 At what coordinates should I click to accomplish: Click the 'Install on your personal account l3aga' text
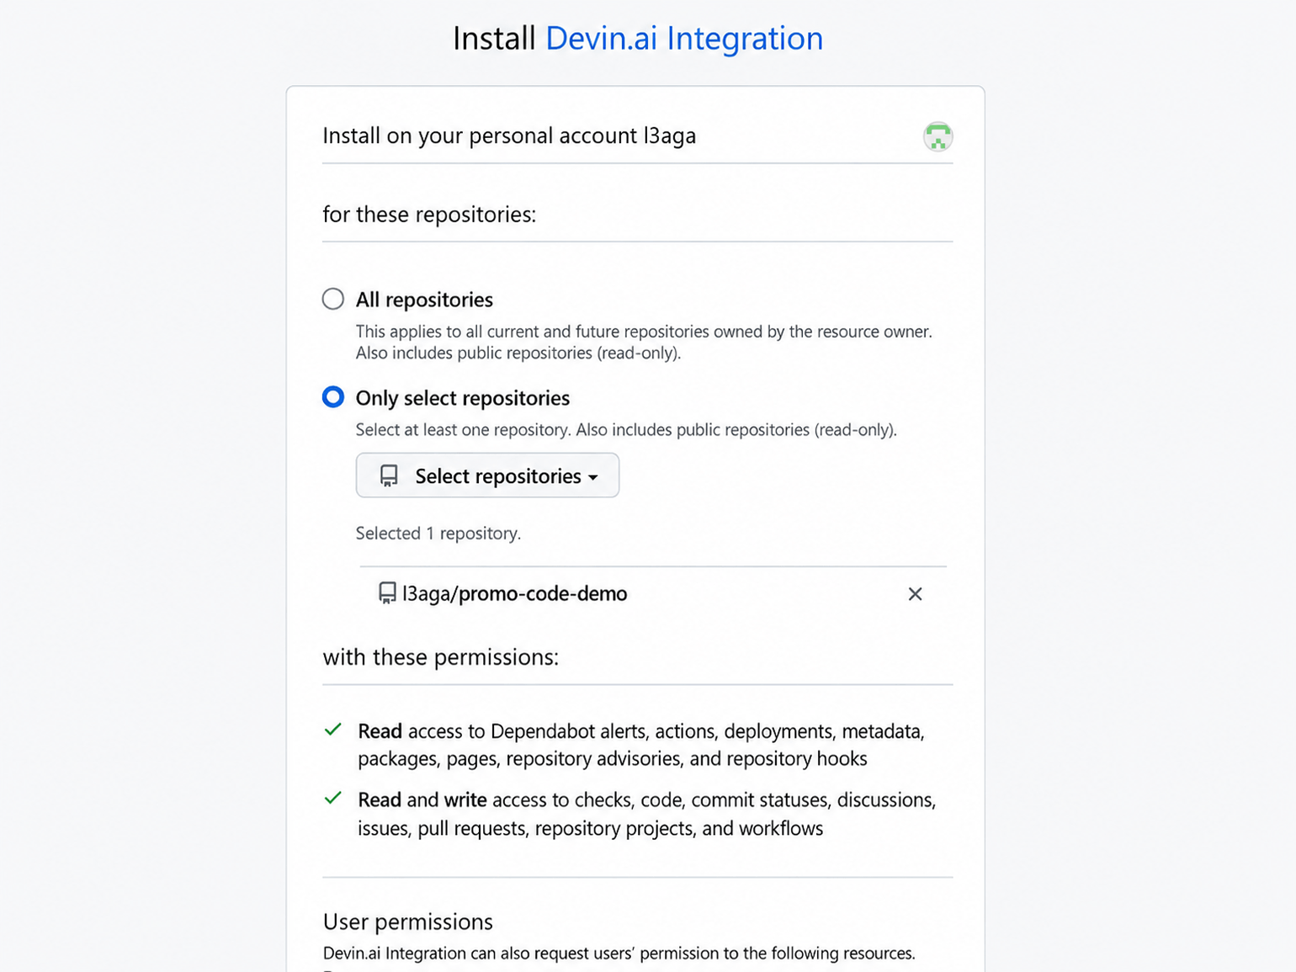[x=509, y=135]
